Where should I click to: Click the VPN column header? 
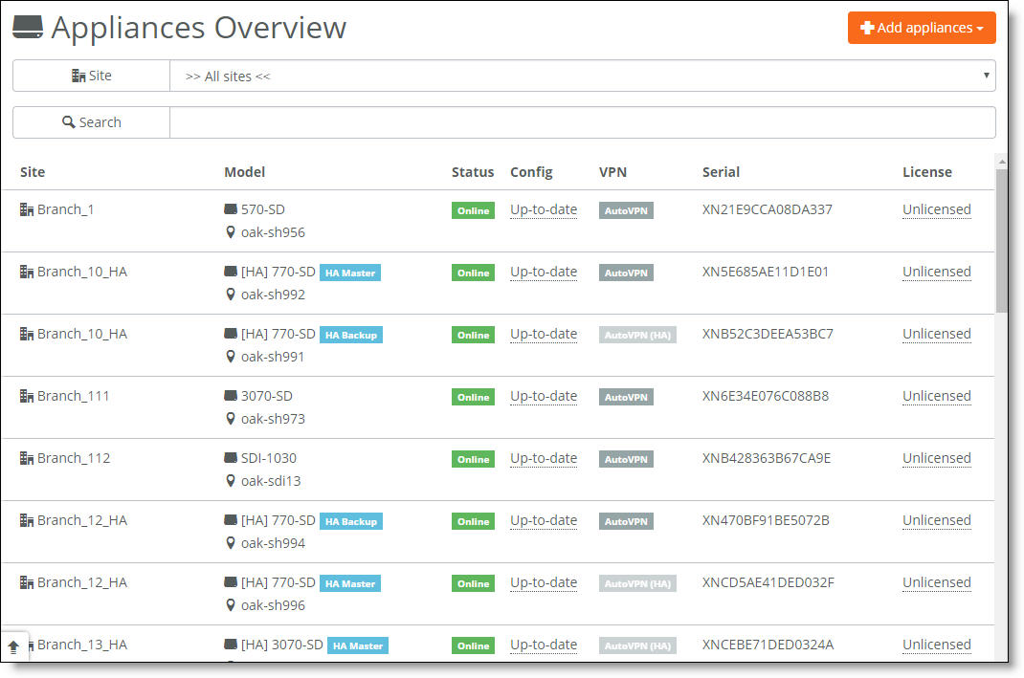(x=612, y=172)
